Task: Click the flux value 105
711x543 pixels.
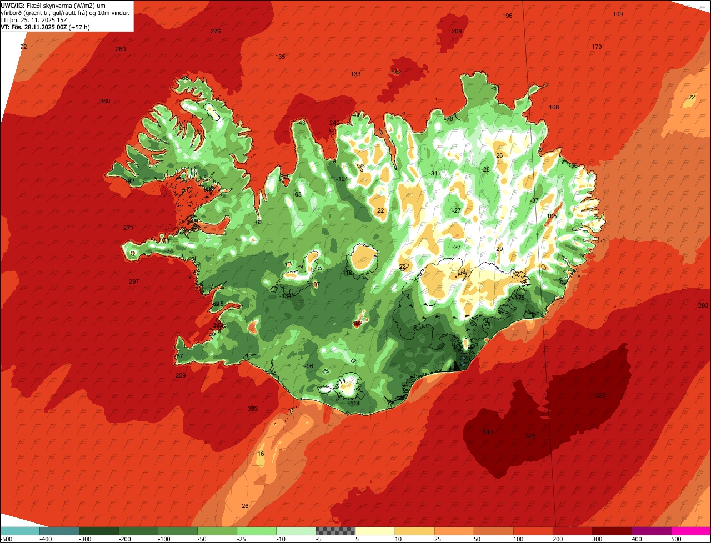Action: tap(552, 216)
